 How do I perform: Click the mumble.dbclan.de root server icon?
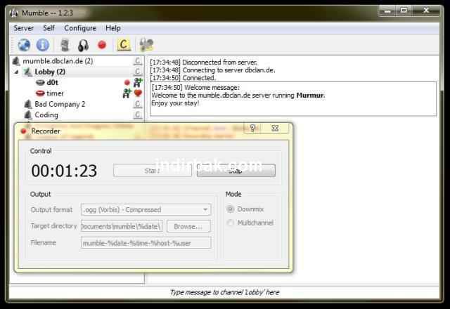tap(16, 61)
